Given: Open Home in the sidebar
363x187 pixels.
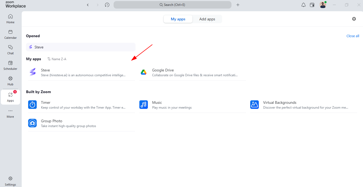Looking at the screenshot, I should [x=10, y=19].
